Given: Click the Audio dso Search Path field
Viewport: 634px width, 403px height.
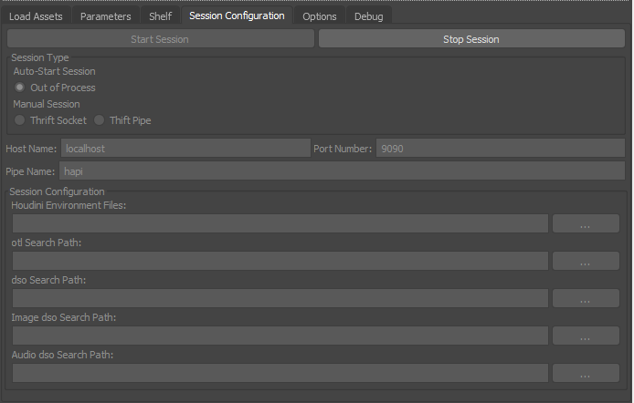Looking at the screenshot, I should point(280,374).
